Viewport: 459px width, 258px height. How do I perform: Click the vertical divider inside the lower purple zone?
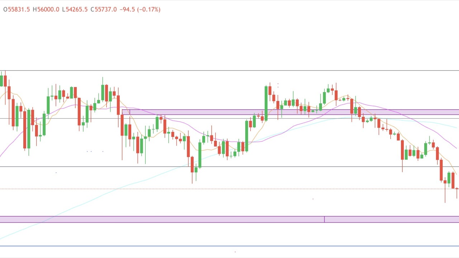point(325,219)
